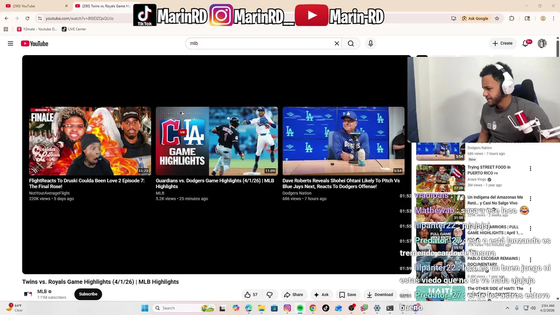Play Guardians vs. Dodgers Game Highlights video

coord(217,141)
